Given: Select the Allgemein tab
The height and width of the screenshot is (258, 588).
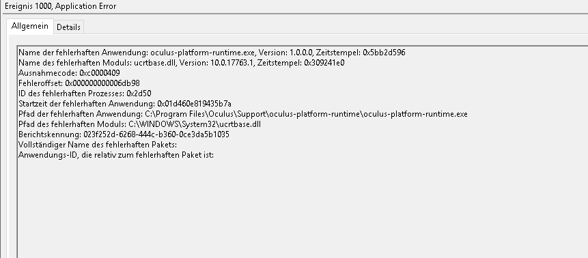Looking at the screenshot, I should tap(30, 26).
